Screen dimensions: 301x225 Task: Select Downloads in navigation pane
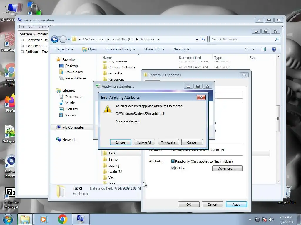(x=71, y=72)
